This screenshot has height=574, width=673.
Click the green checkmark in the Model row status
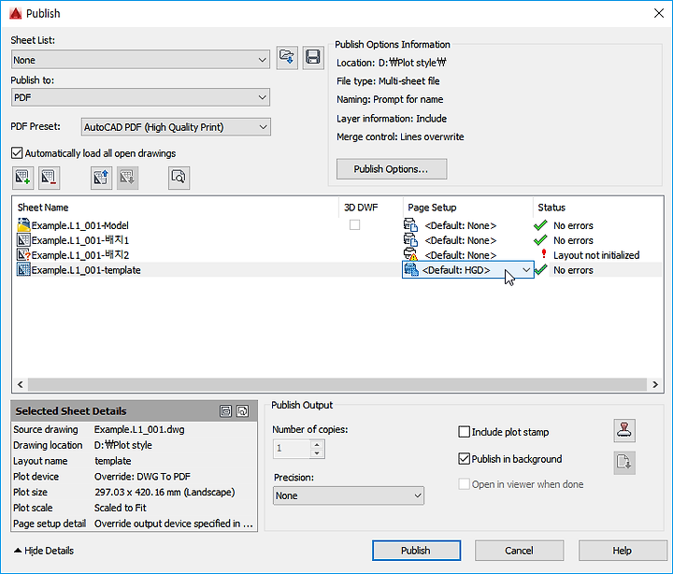(x=540, y=225)
